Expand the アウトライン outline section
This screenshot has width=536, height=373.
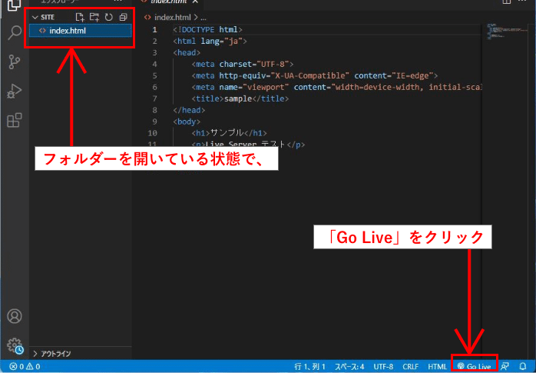[x=52, y=354]
